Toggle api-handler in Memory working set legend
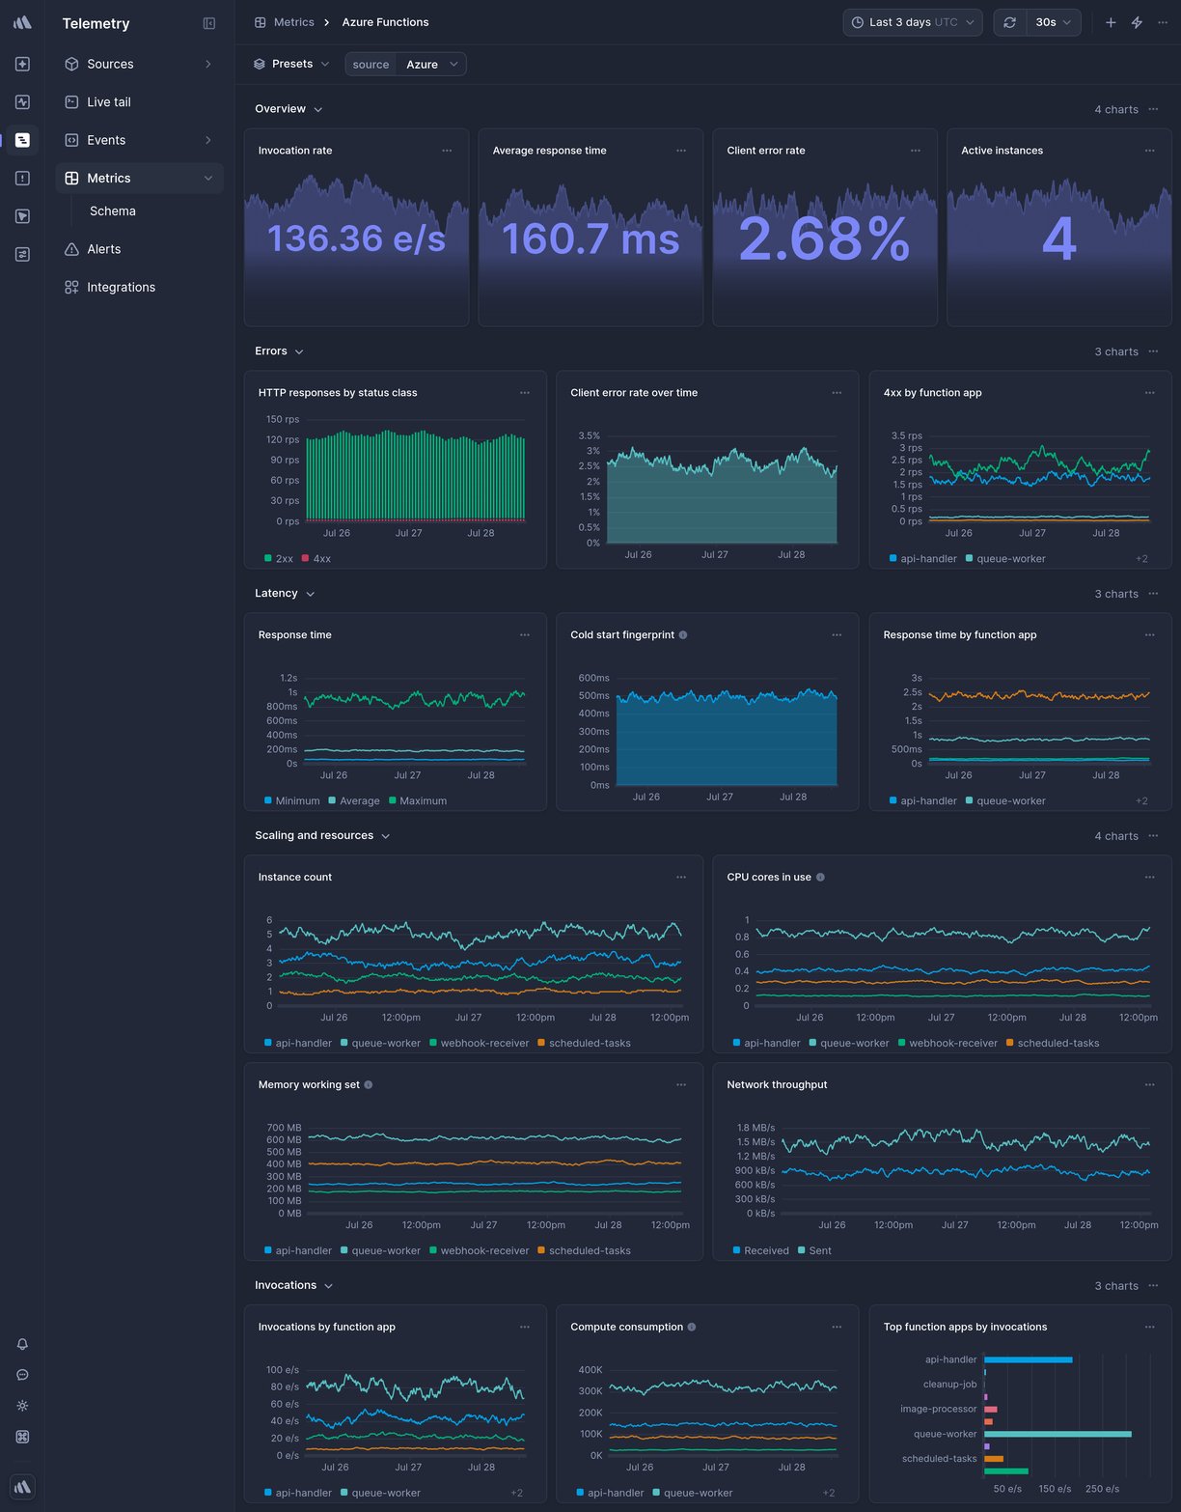This screenshot has height=1512, width=1181. tap(298, 1251)
